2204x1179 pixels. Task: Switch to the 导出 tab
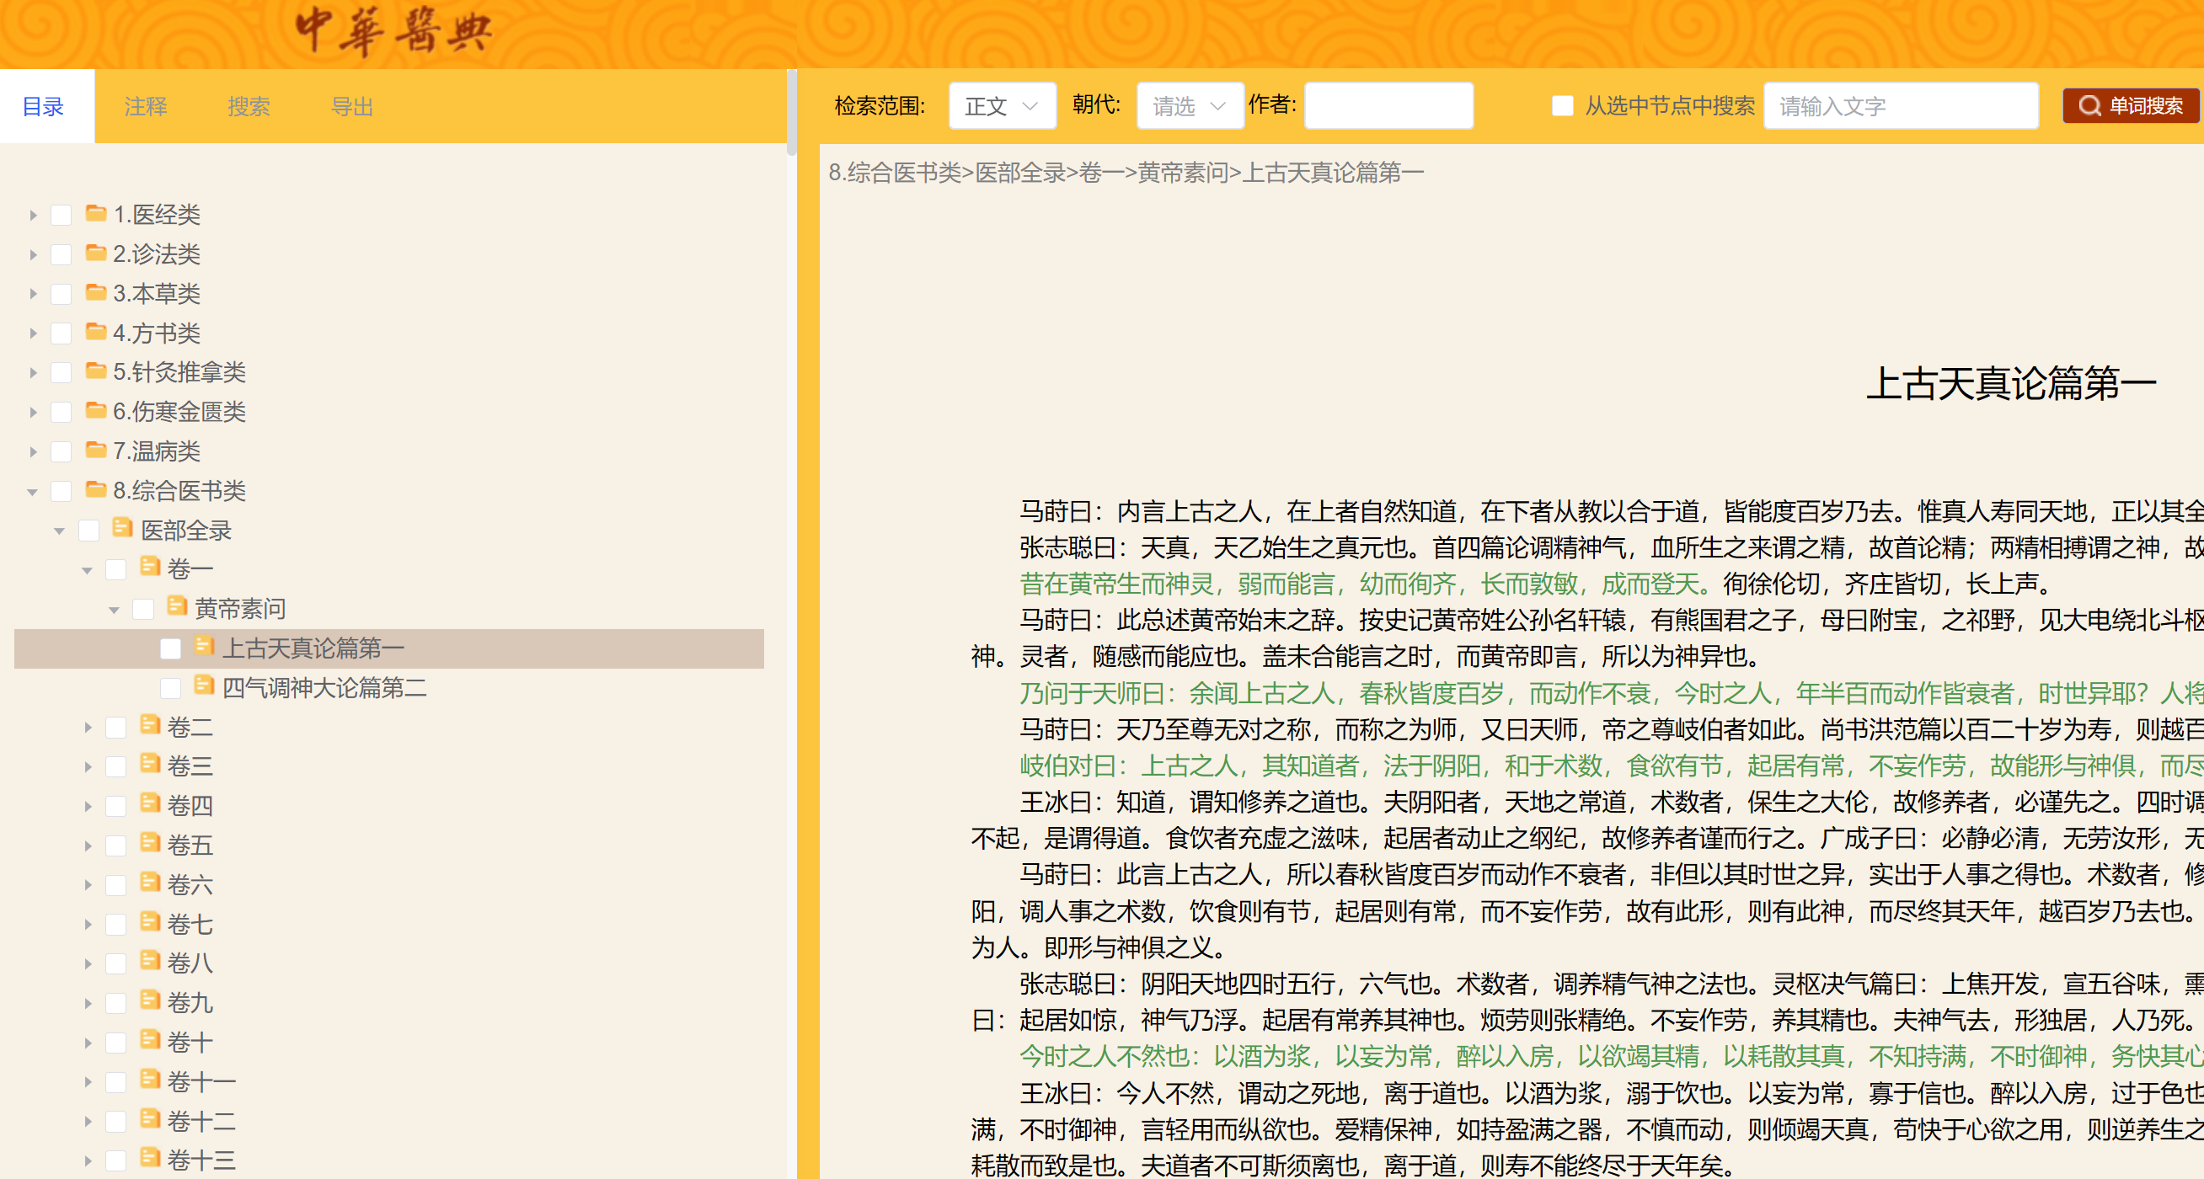pos(351,107)
